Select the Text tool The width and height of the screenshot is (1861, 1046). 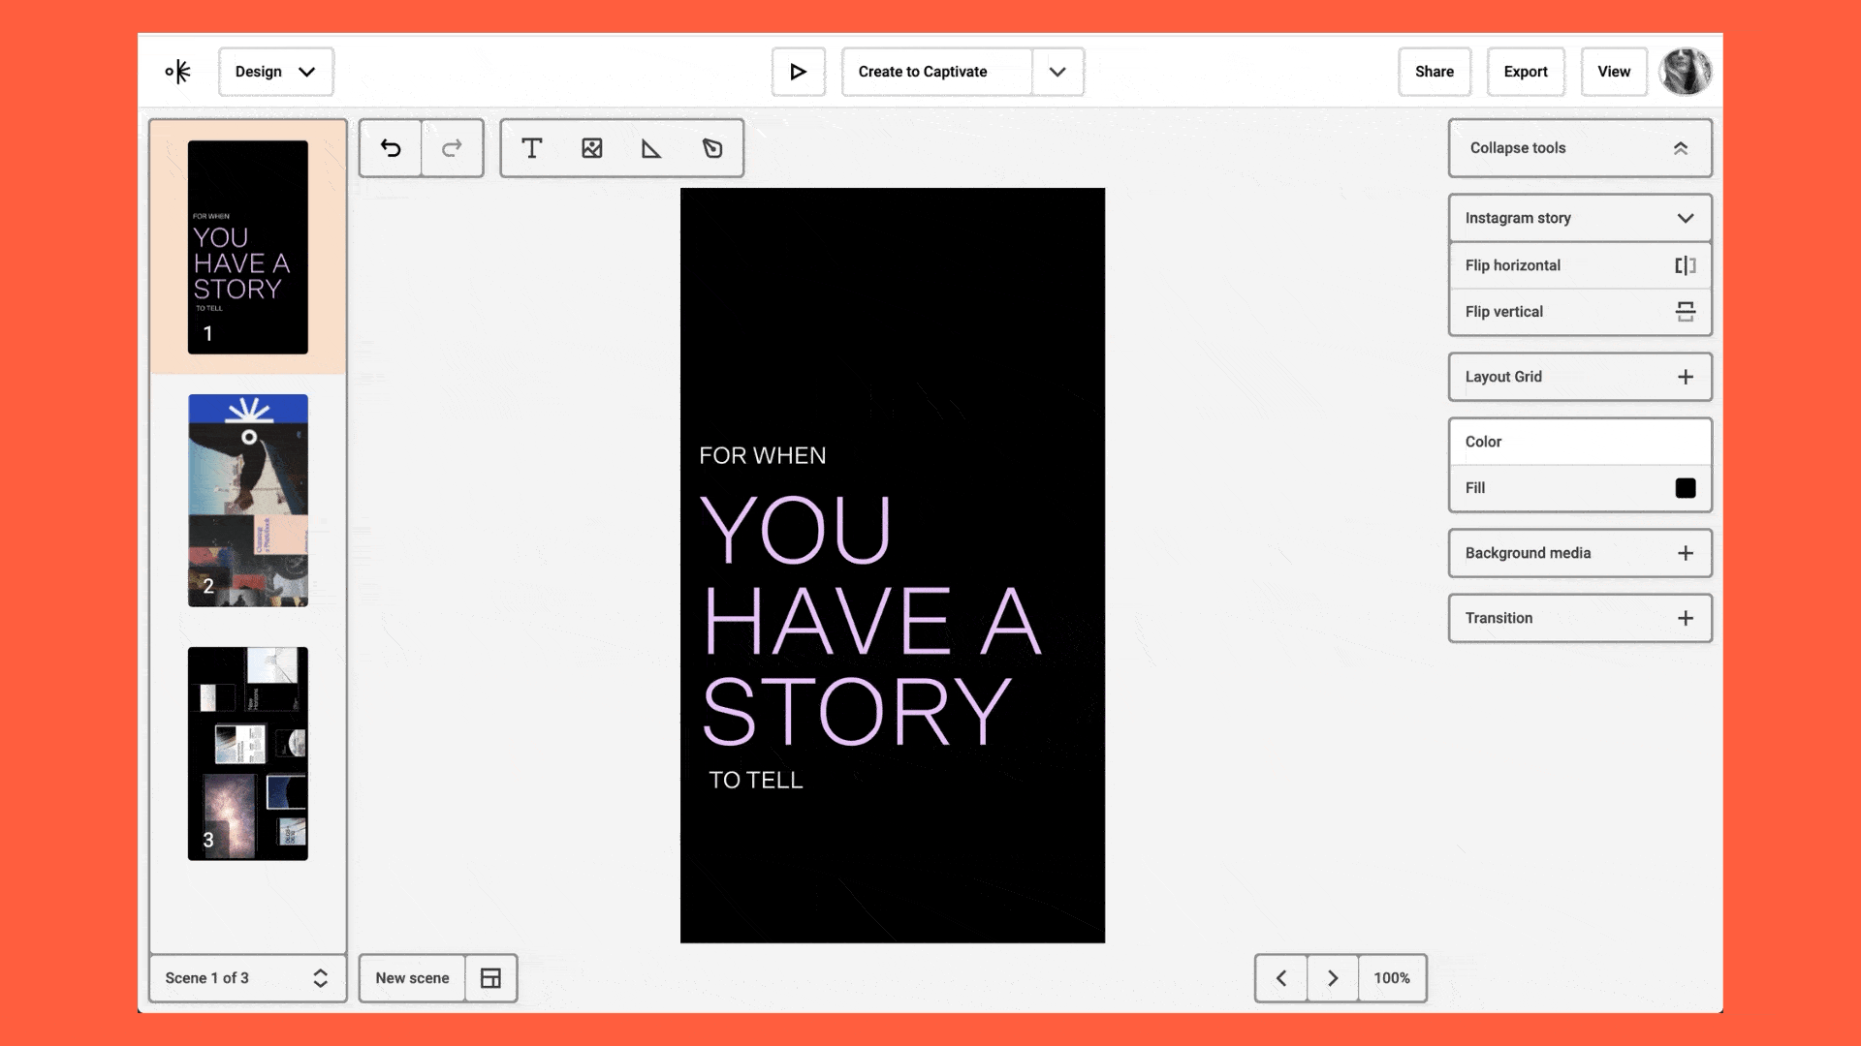tap(531, 148)
